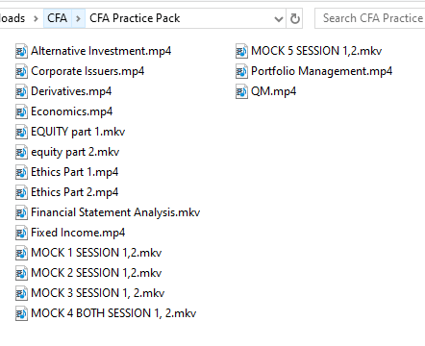Click the Economics.mp4 file icon
This screenshot has height=346, width=425.
coord(21,111)
